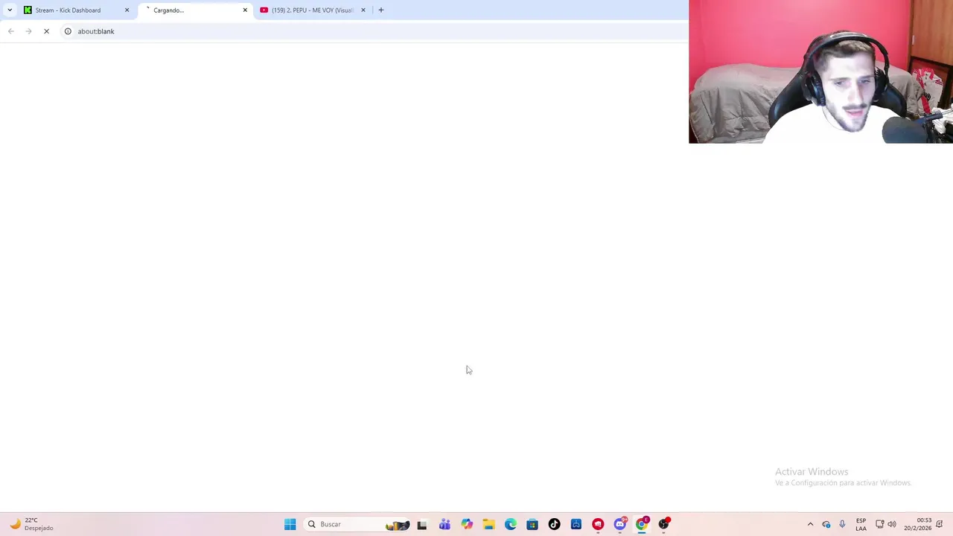Viewport: 953px width, 536px height.
Task: Click the microphone tray icon
Action: click(842, 524)
